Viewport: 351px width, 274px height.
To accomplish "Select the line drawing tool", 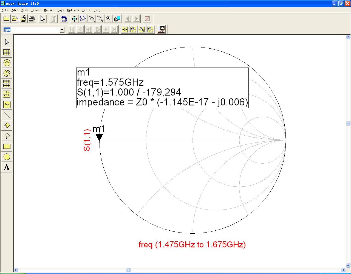I will coord(7,115).
